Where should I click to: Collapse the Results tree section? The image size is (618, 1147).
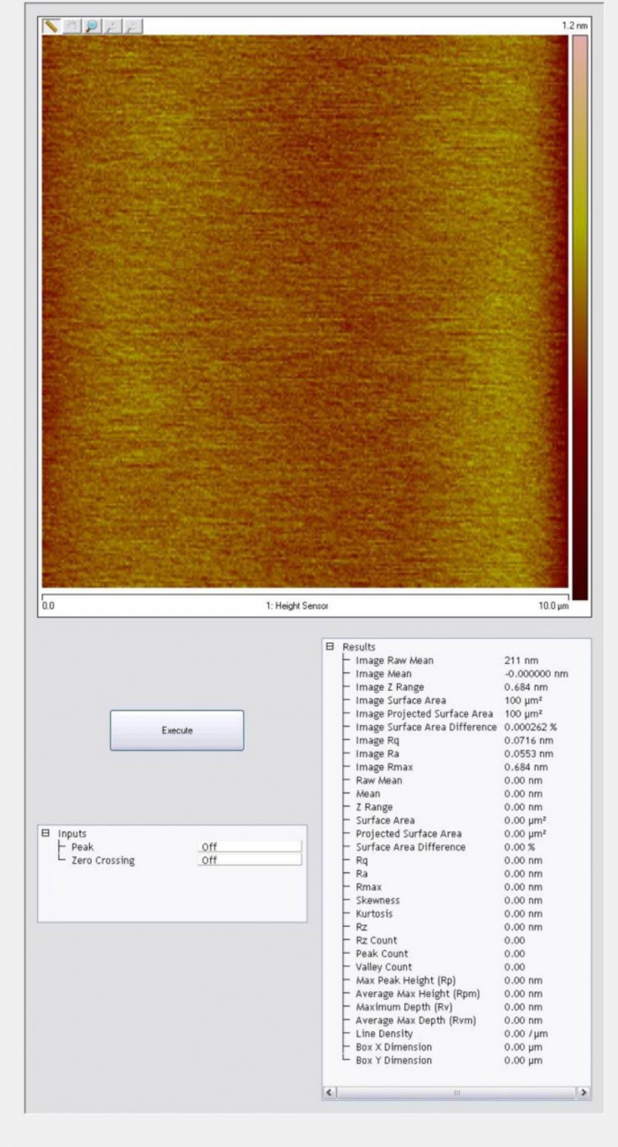330,647
